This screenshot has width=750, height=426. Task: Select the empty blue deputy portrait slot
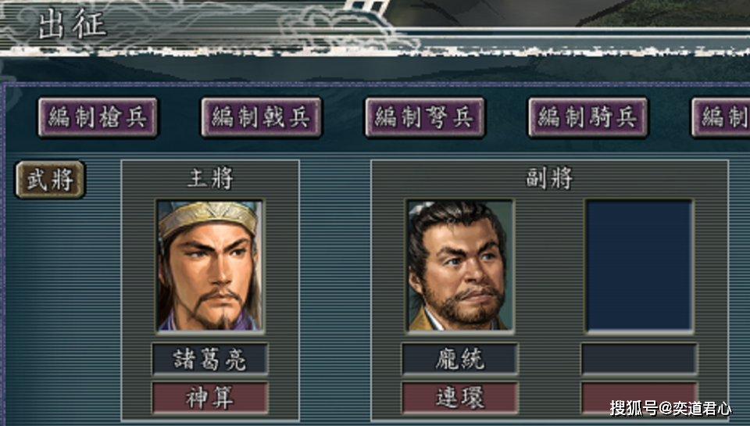(639, 266)
